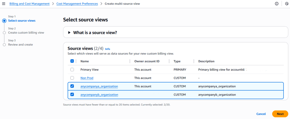Click the Cancel button

point(261,114)
